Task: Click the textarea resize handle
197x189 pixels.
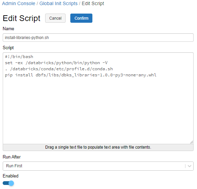Action: [192, 142]
